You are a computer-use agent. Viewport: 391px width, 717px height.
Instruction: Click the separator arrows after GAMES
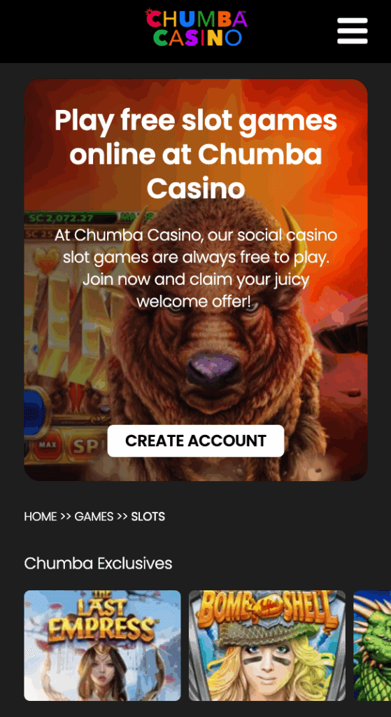tap(122, 517)
